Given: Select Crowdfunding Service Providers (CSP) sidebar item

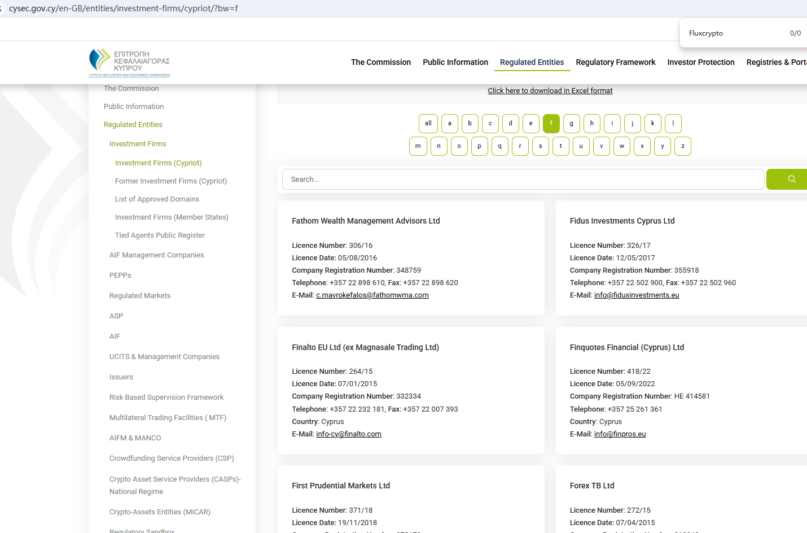Looking at the screenshot, I should tap(171, 458).
